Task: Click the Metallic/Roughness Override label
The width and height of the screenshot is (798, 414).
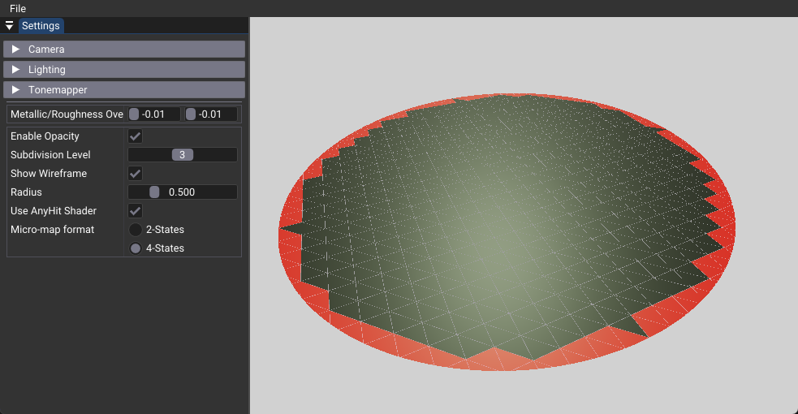Action: [67, 114]
